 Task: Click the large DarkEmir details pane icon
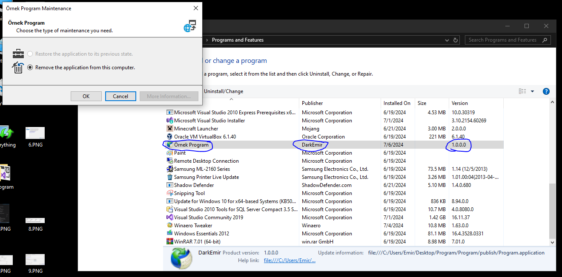tap(181, 259)
